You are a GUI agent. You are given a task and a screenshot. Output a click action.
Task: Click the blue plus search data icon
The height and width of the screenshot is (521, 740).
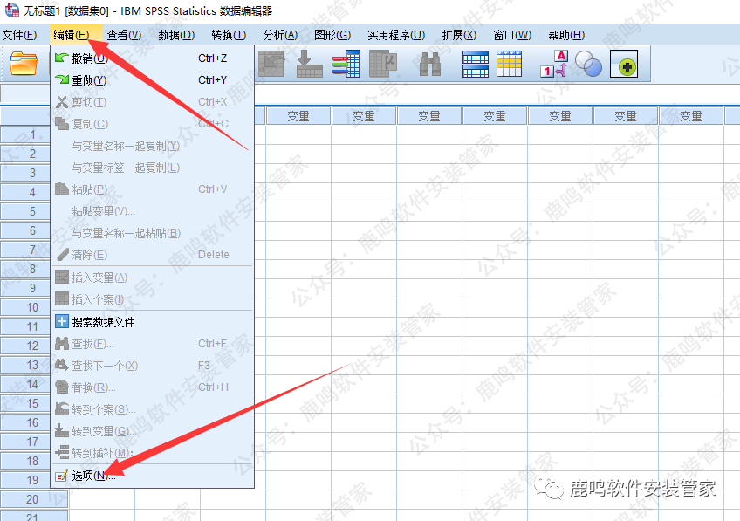pos(62,321)
